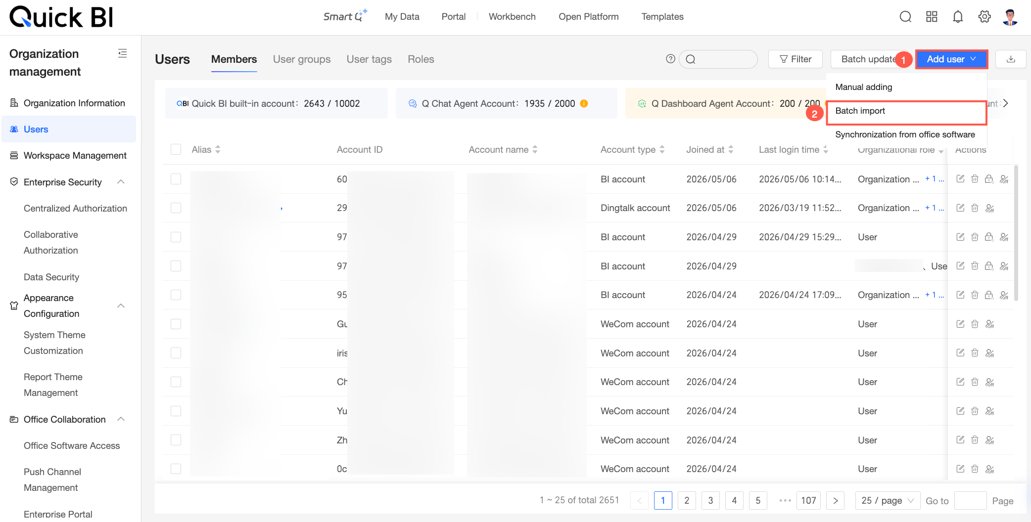1031x522 pixels.
Task: Click the edit icon for first BI account row
Action: 960,179
